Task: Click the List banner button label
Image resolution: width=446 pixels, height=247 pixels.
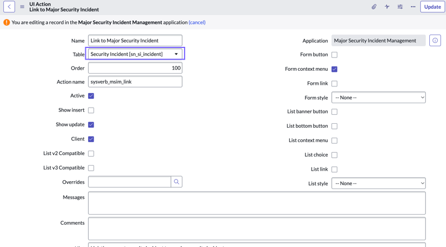Action: pyautogui.click(x=308, y=112)
